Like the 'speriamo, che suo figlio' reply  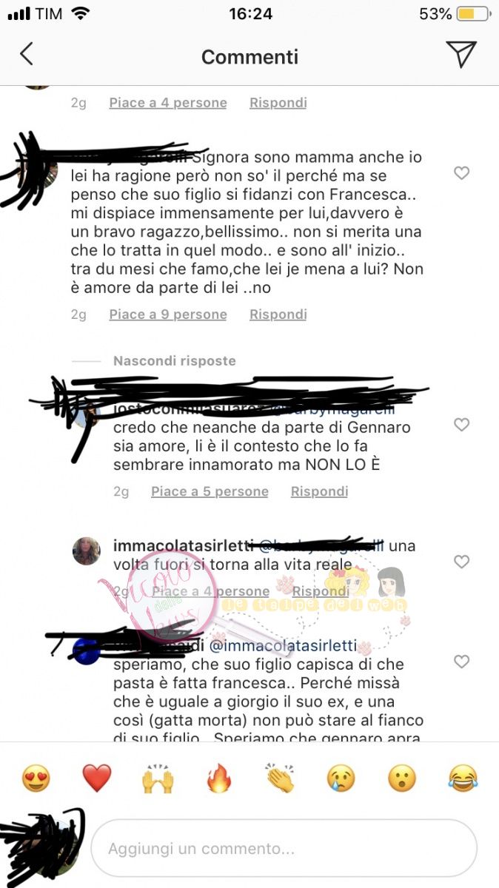pos(461,662)
